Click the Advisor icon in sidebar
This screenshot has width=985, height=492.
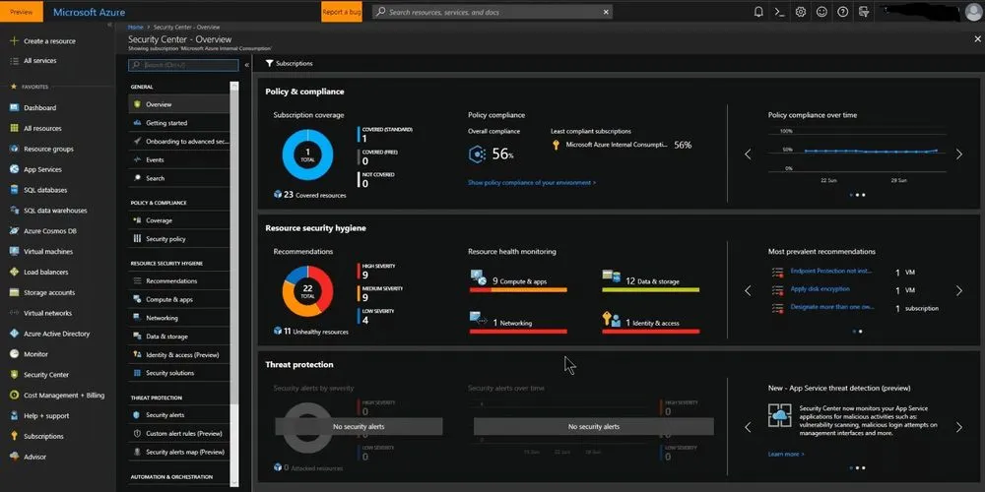pos(14,457)
